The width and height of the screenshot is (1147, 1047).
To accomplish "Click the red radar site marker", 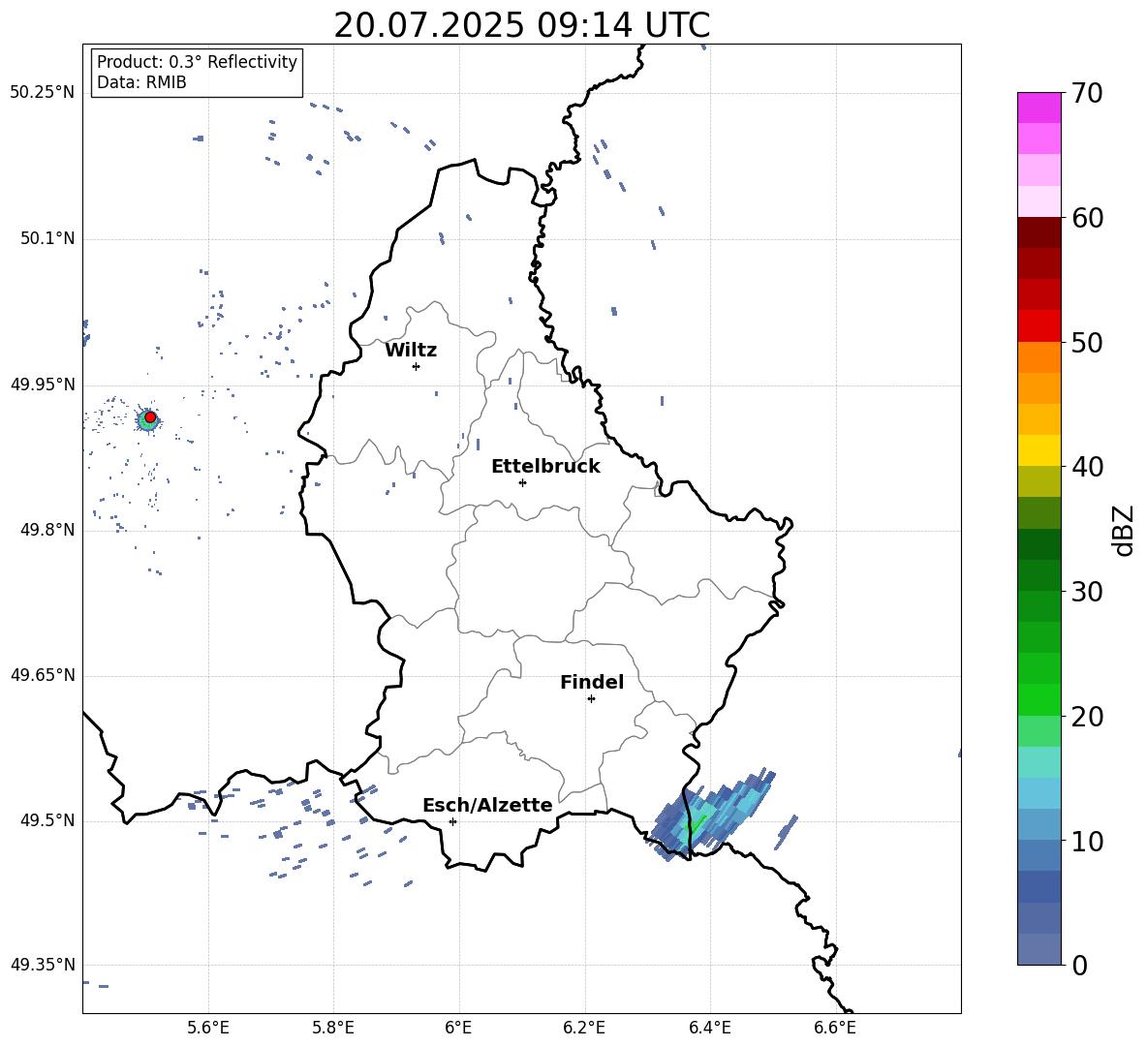I will 150,417.
